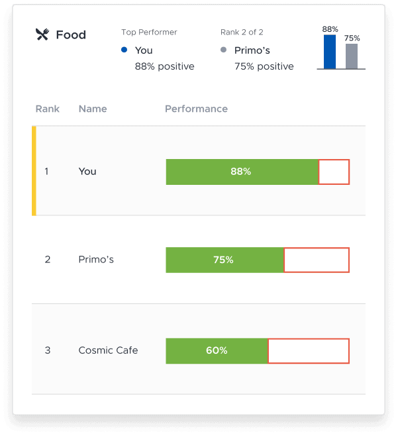Click the empty remainder of Primo's bar
The width and height of the screenshot is (398, 436).
(x=316, y=260)
